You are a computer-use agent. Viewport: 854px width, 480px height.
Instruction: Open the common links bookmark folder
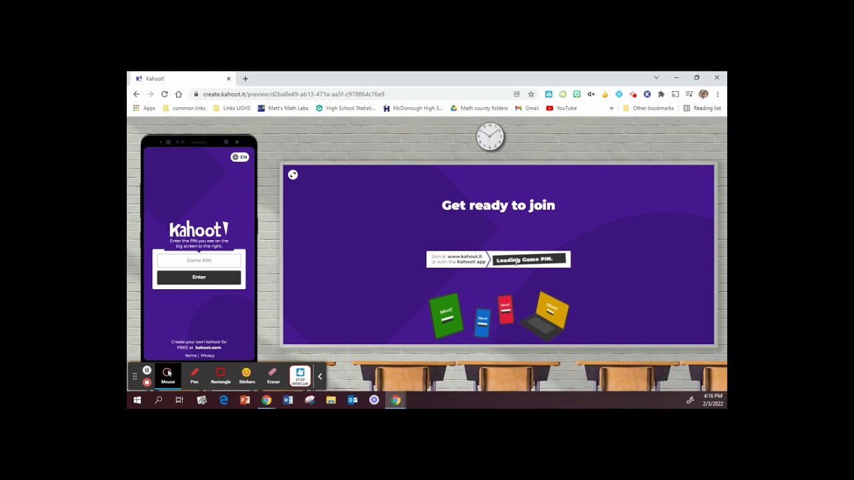pyautogui.click(x=184, y=108)
